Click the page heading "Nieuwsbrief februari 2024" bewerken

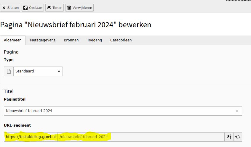(x=76, y=25)
